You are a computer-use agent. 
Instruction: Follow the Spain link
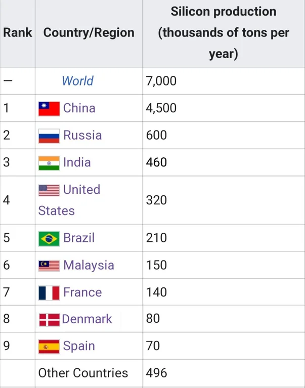point(79,347)
